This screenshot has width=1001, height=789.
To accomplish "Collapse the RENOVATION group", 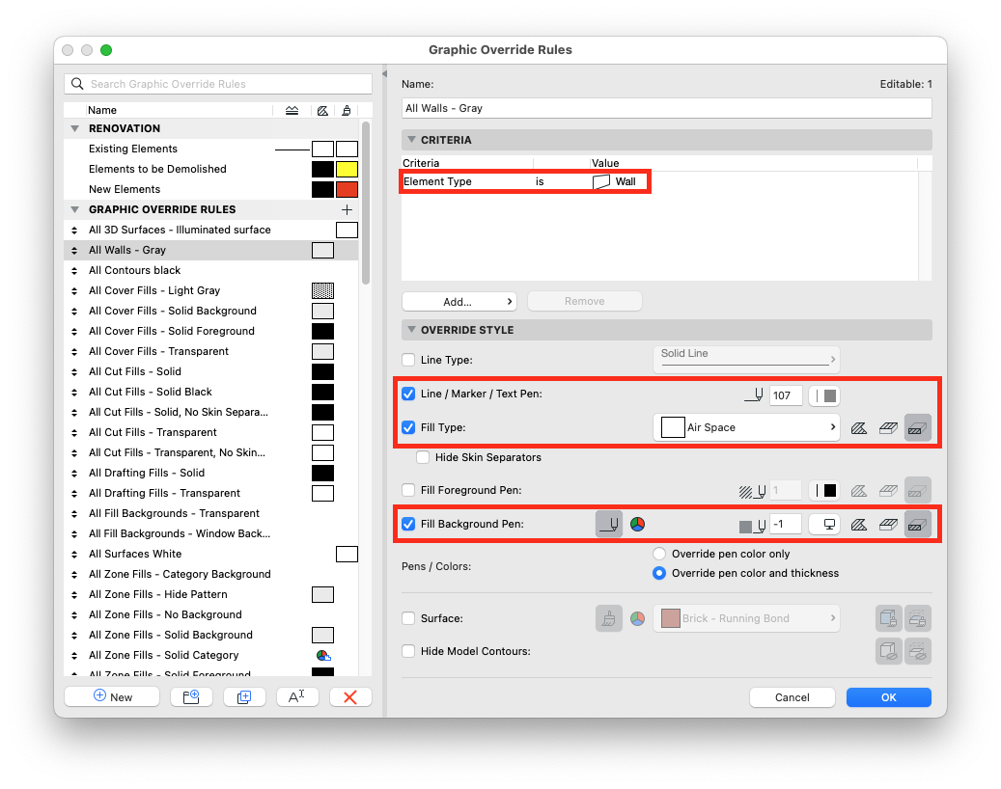I will point(74,128).
